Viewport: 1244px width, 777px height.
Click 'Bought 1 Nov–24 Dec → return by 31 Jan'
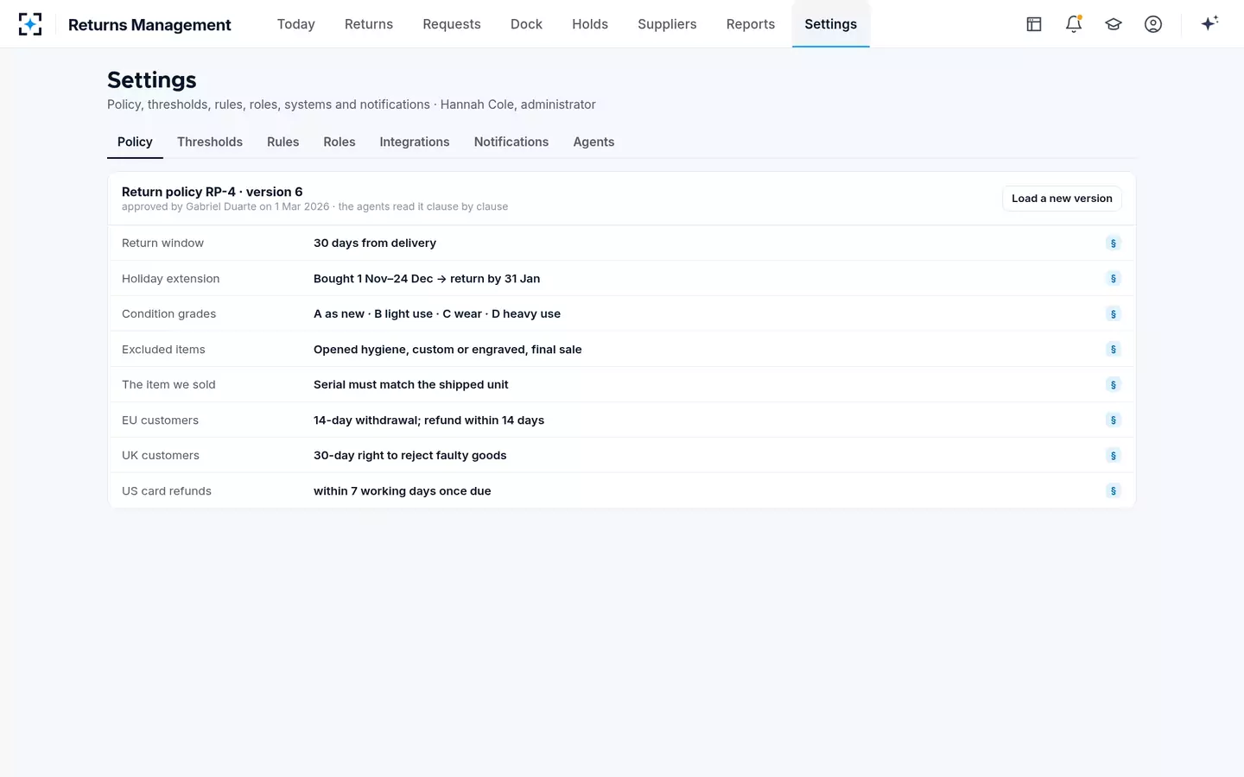427,279
